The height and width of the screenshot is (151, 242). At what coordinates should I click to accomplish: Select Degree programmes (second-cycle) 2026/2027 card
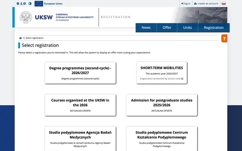(x=80, y=73)
